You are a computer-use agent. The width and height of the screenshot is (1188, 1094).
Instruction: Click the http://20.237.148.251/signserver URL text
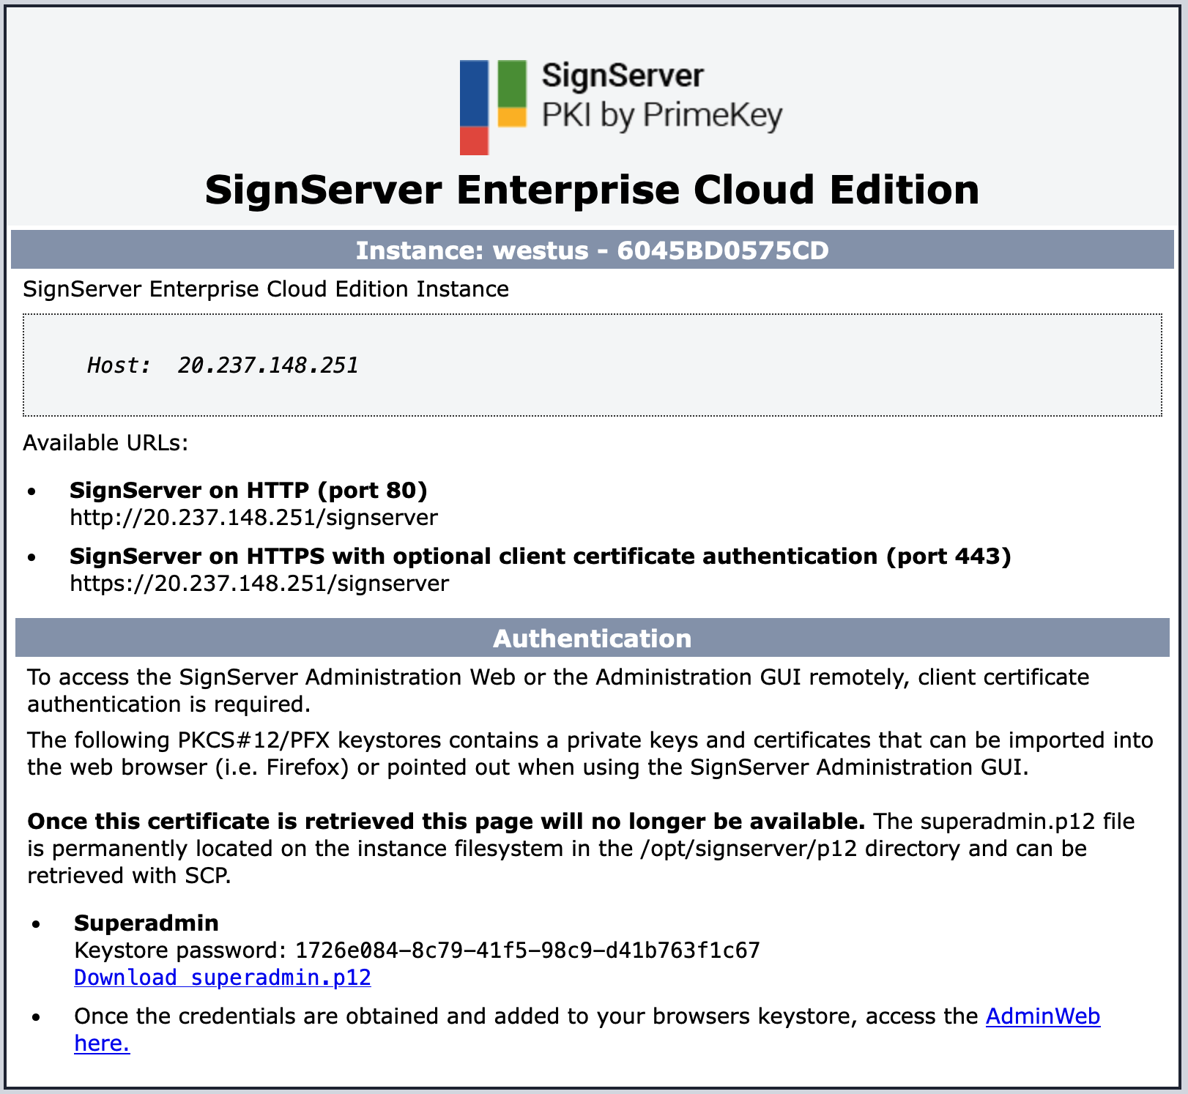click(253, 518)
